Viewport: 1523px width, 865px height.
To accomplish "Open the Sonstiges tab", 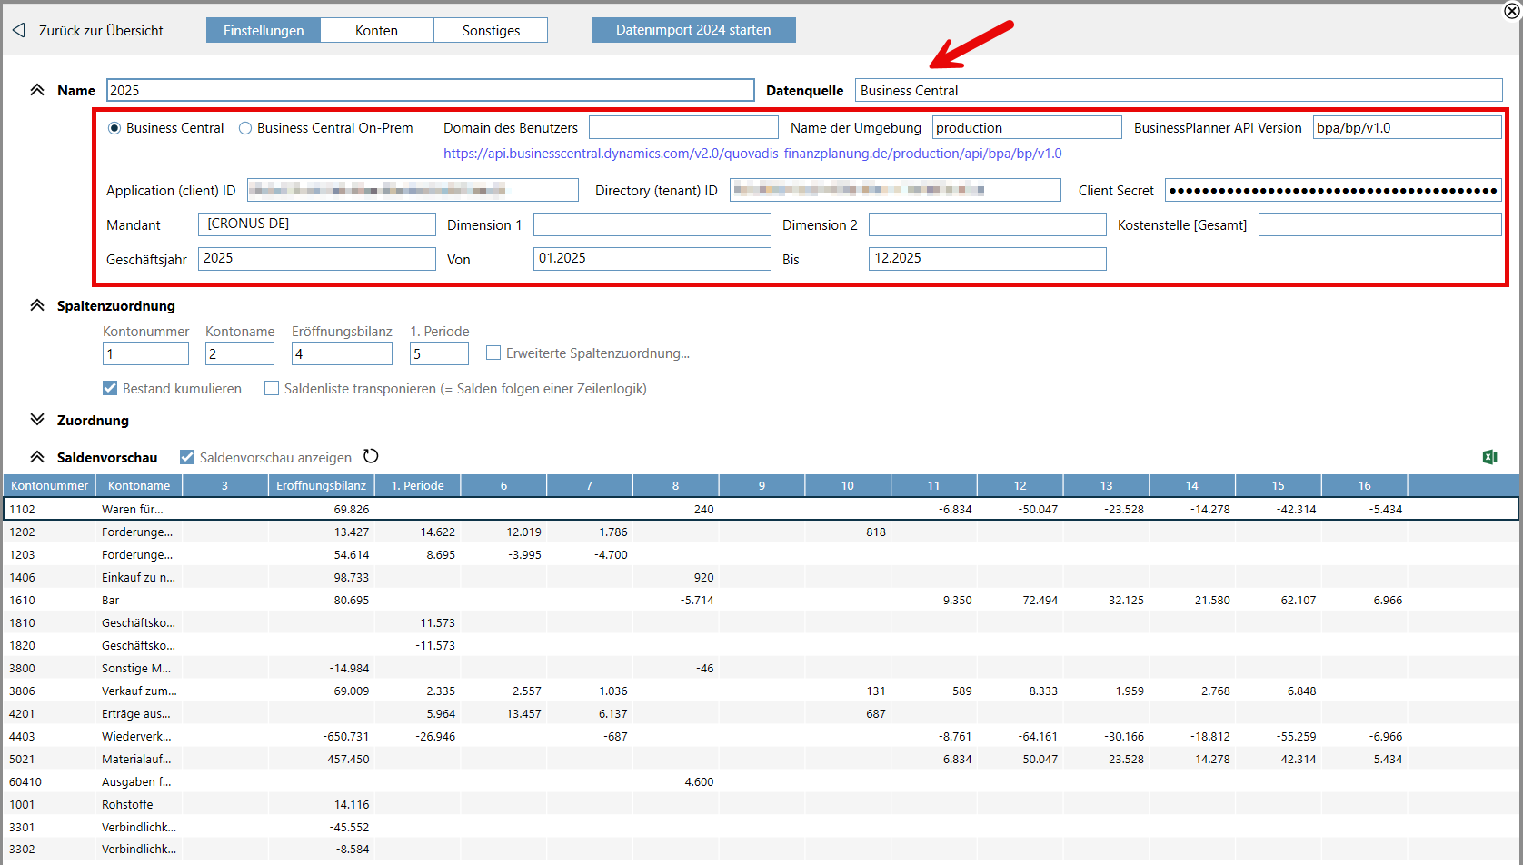I will (x=491, y=30).
